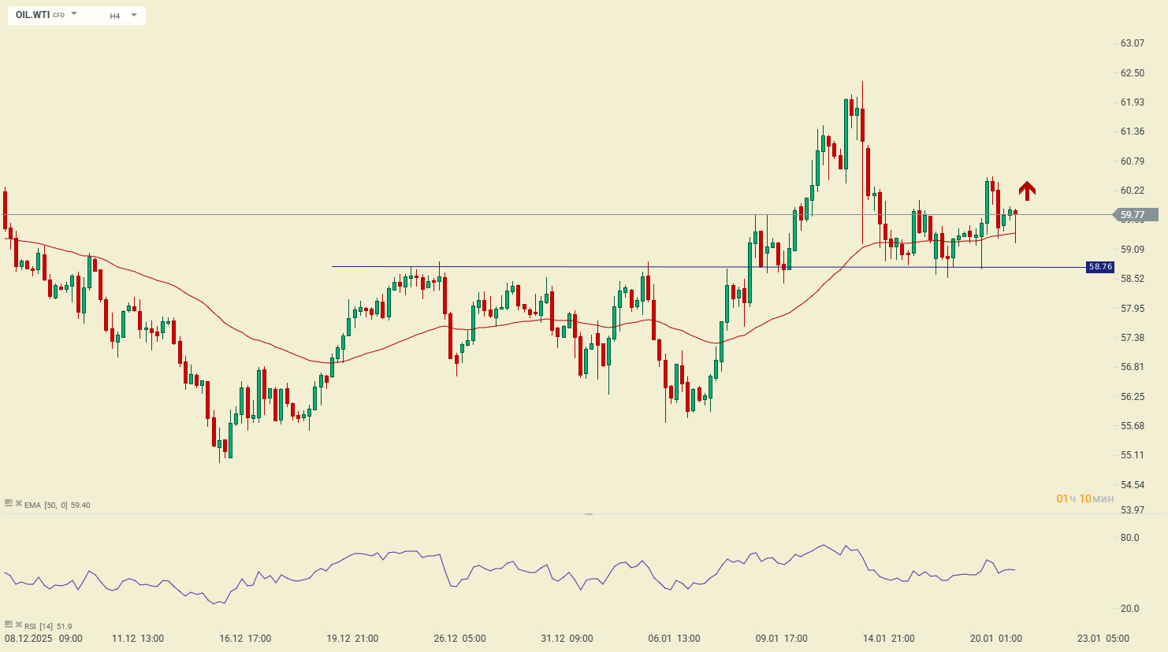Click the 14.01 21:00 time axis label

889,639
